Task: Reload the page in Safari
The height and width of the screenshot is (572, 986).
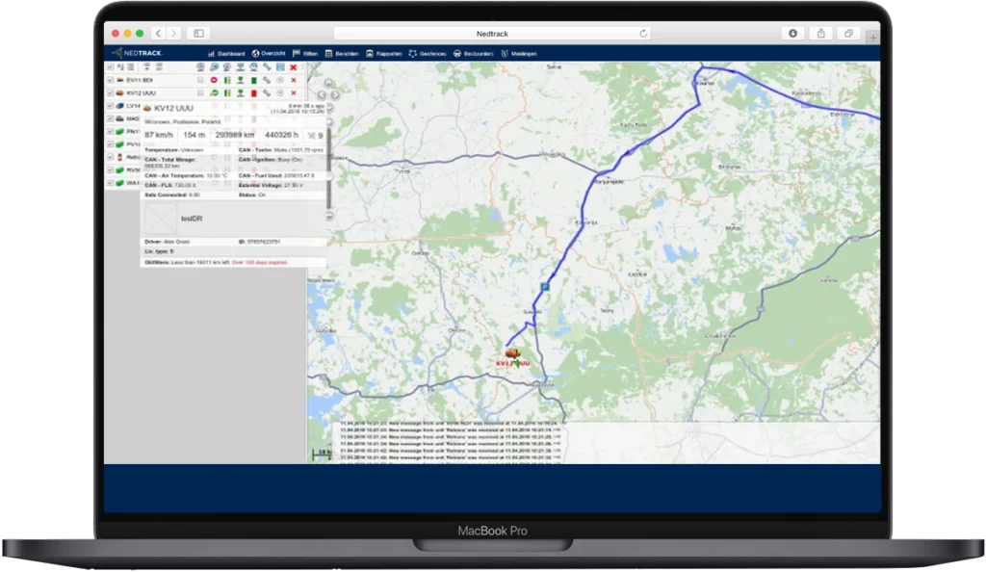Action: click(x=642, y=34)
